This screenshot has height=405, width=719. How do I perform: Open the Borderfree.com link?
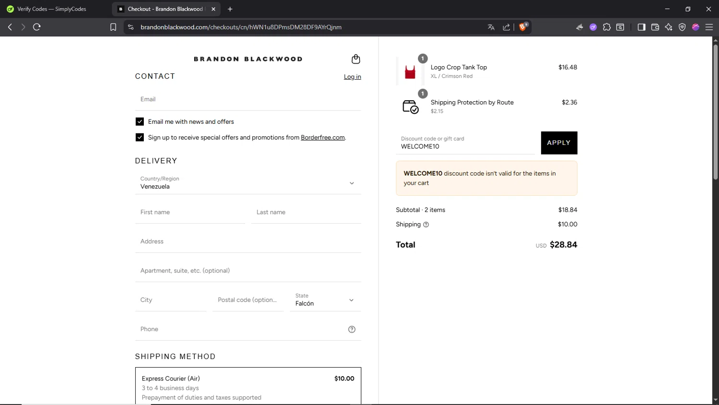pyautogui.click(x=323, y=137)
